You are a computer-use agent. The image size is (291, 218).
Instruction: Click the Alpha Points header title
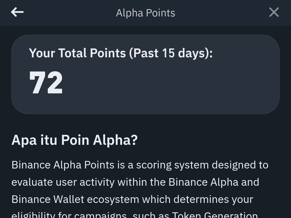pos(145,13)
